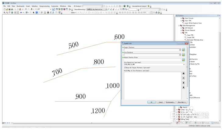Open the Join Features dropdown
Screen dimensions: 222x130
click(180, 55)
